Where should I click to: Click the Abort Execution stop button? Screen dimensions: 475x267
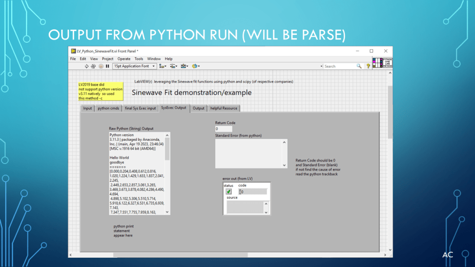pyautogui.click(x=101, y=66)
